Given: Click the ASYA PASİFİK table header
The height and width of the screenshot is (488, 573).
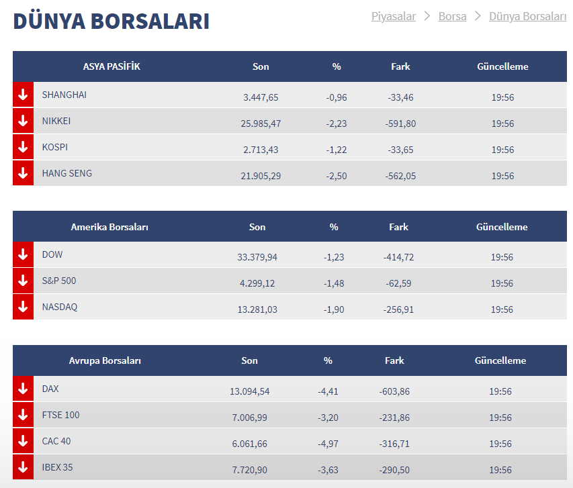Looking at the screenshot, I should click(x=112, y=66).
